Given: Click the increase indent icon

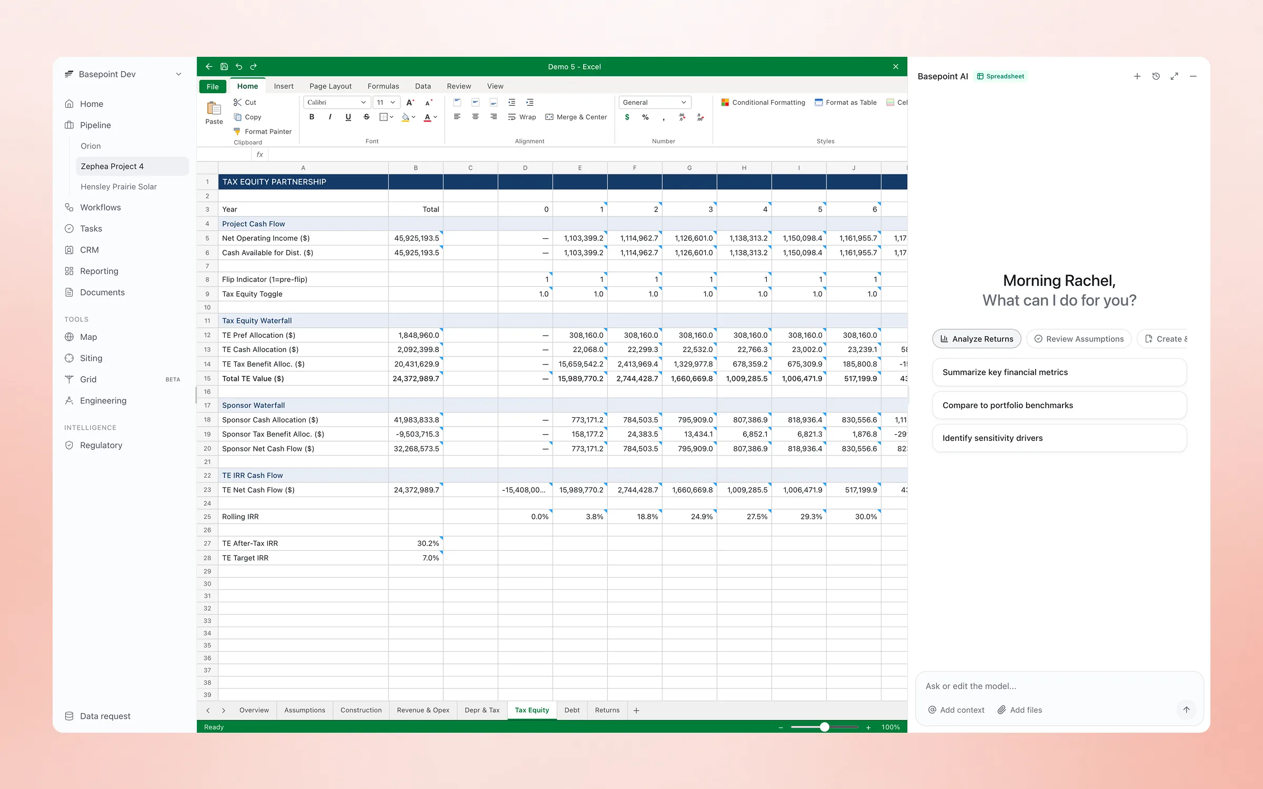Looking at the screenshot, I should tap(530, 103).
